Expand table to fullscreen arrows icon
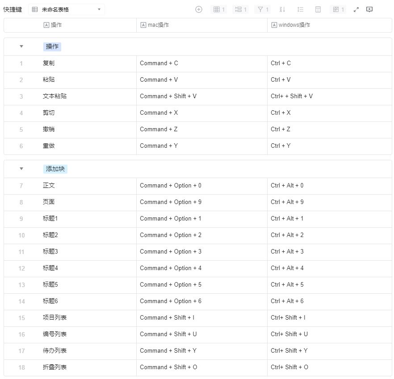 click(356, 9)
